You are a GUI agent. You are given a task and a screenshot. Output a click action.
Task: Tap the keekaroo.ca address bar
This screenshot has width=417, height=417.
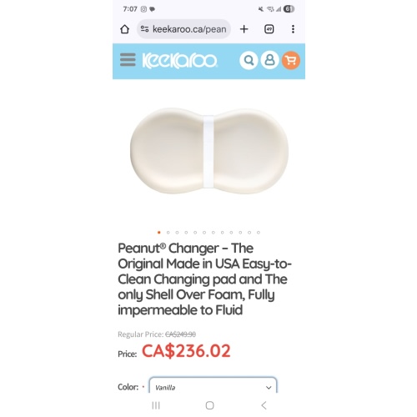click(183, 29)
